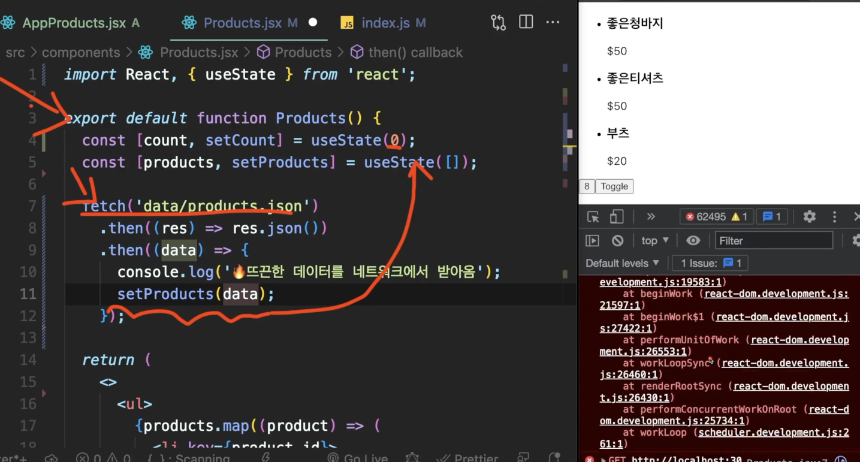Click the unsaved dot on Products.jsx tab
Image resolution: width=860 pixels, height=462 pixels.
point(312,23)
